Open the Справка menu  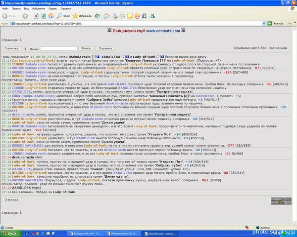pyautogui.click(x=65, y=8)
